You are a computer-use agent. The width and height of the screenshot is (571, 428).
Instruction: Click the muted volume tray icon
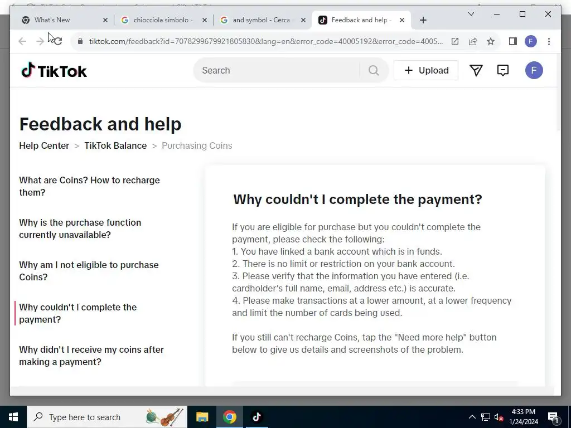(499, 417)
